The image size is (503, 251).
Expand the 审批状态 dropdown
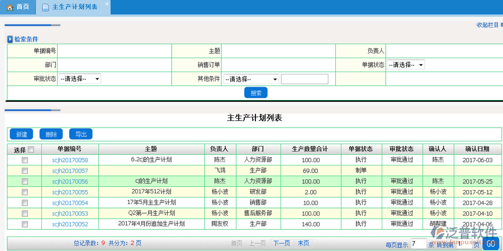click(80, 79)
